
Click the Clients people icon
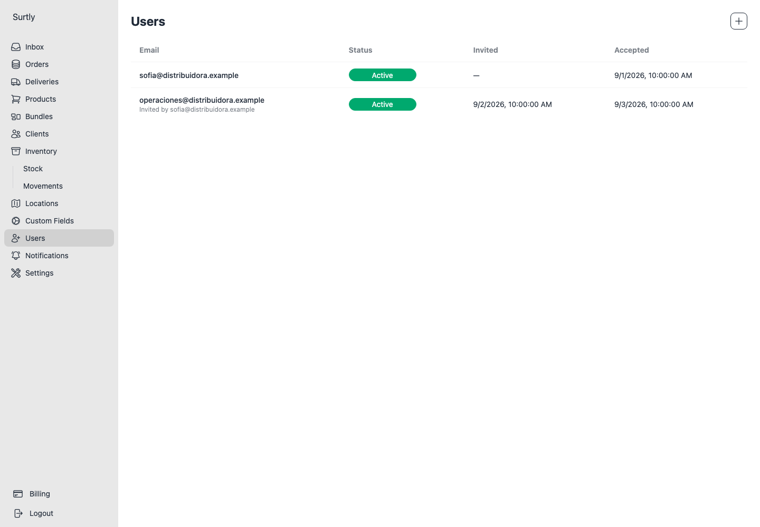point(16,134)
